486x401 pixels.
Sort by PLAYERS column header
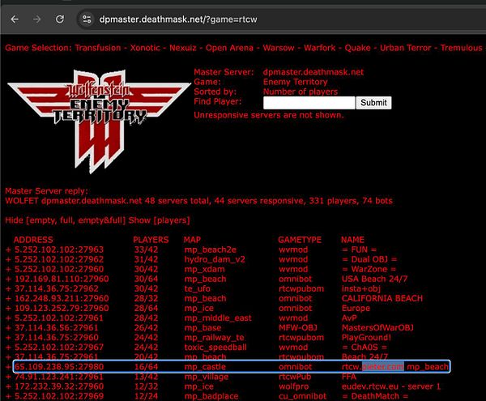coord(151,240)
